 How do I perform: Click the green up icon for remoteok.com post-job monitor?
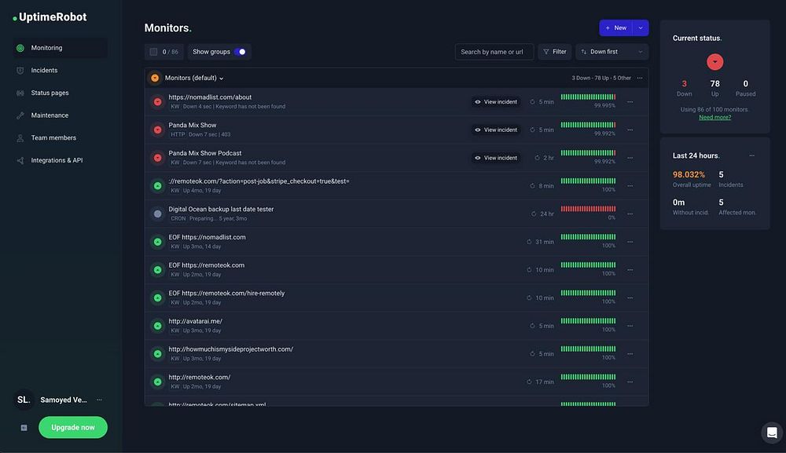157,186
